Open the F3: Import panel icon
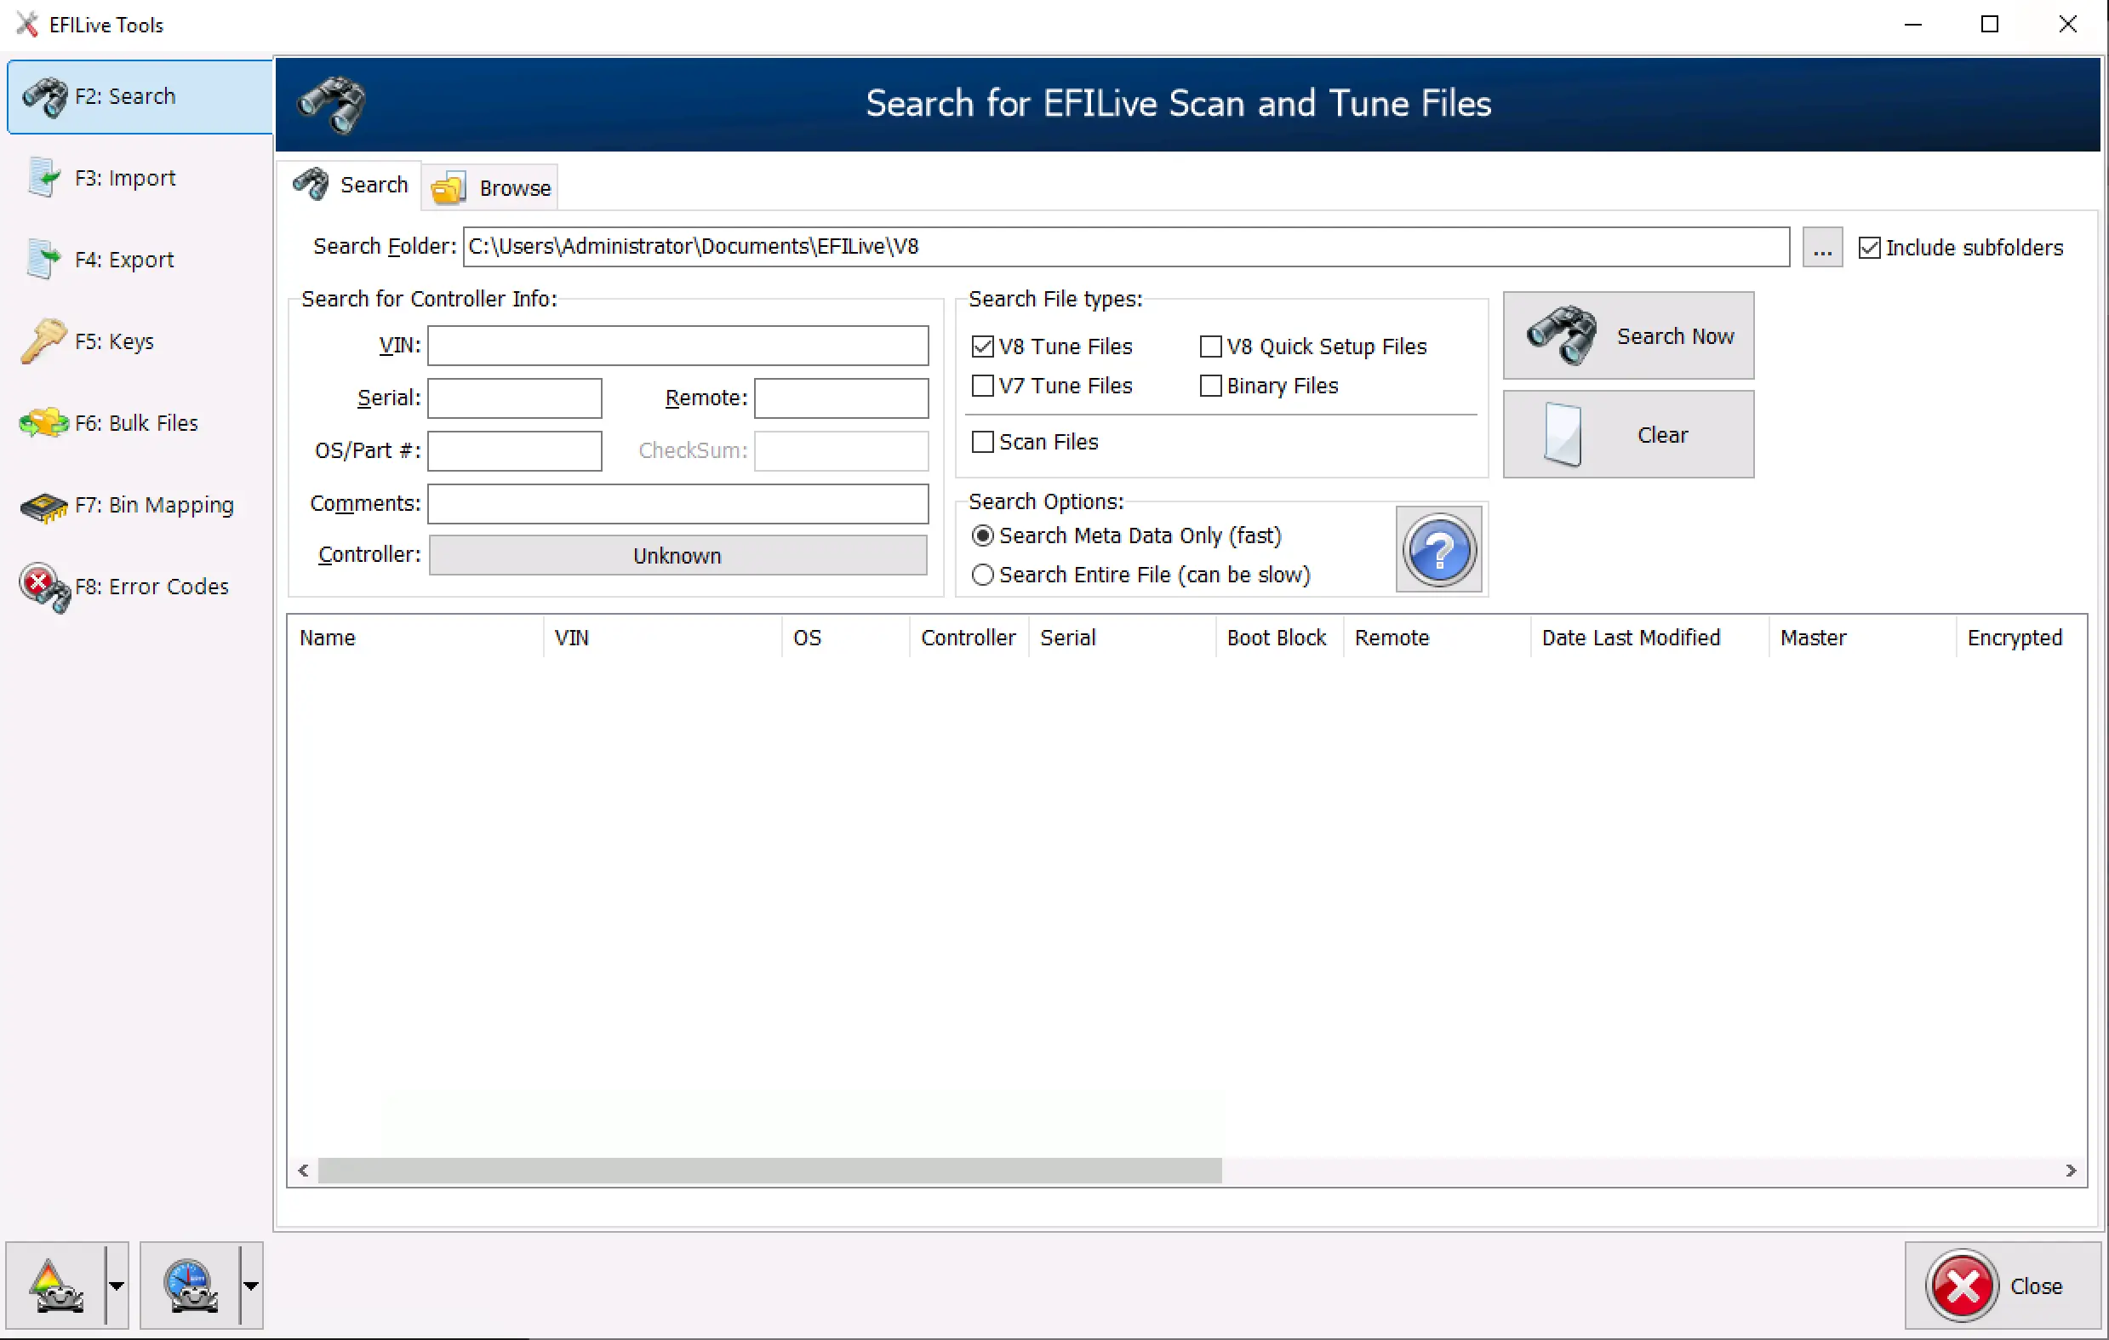2109x1340 pixels. tap(43, 178)
